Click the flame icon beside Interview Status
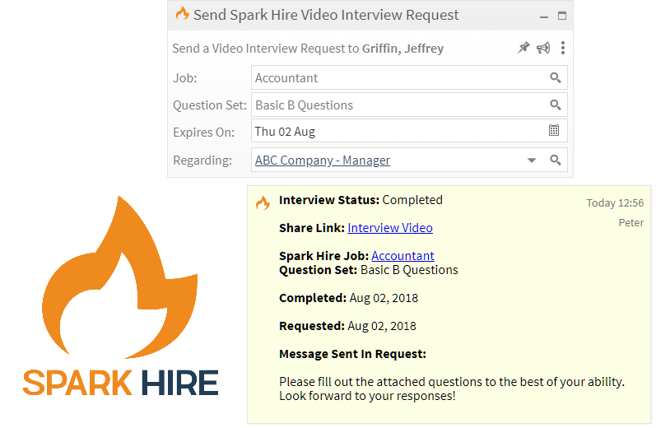656x428 pixels. click(x=263, y=203)
